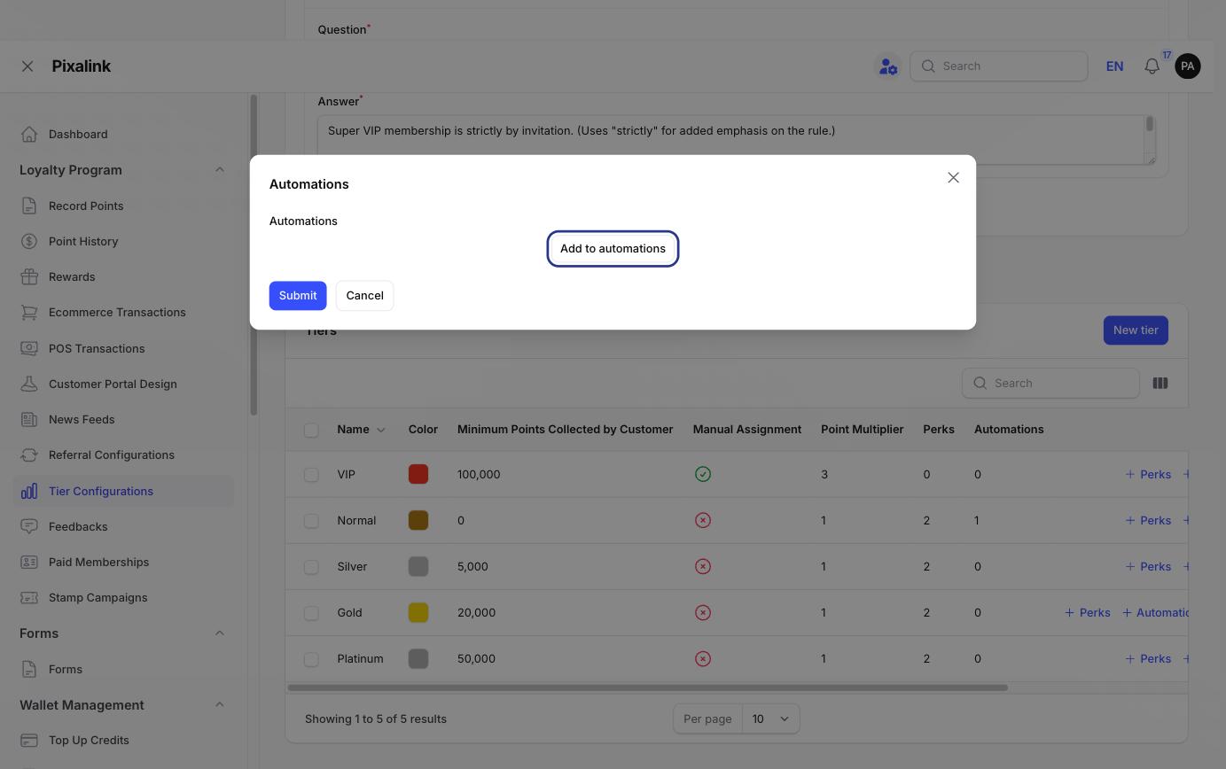Click the Gold manual assignment cross icon
The image size is (1226, 769).
(703, 613)
